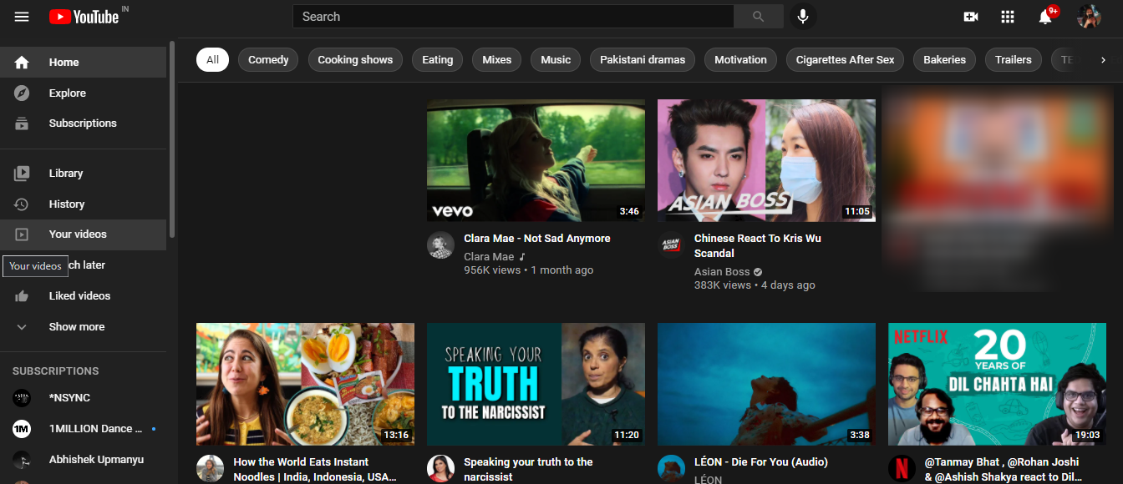This screenshot has width=1123, height=484.
Task: Click the search magnifier button
Action: point(758,17)
